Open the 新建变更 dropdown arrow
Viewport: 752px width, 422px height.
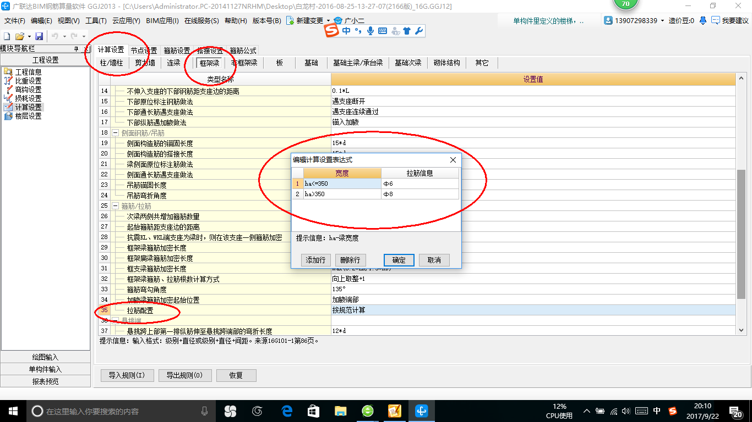pos(328,21)
